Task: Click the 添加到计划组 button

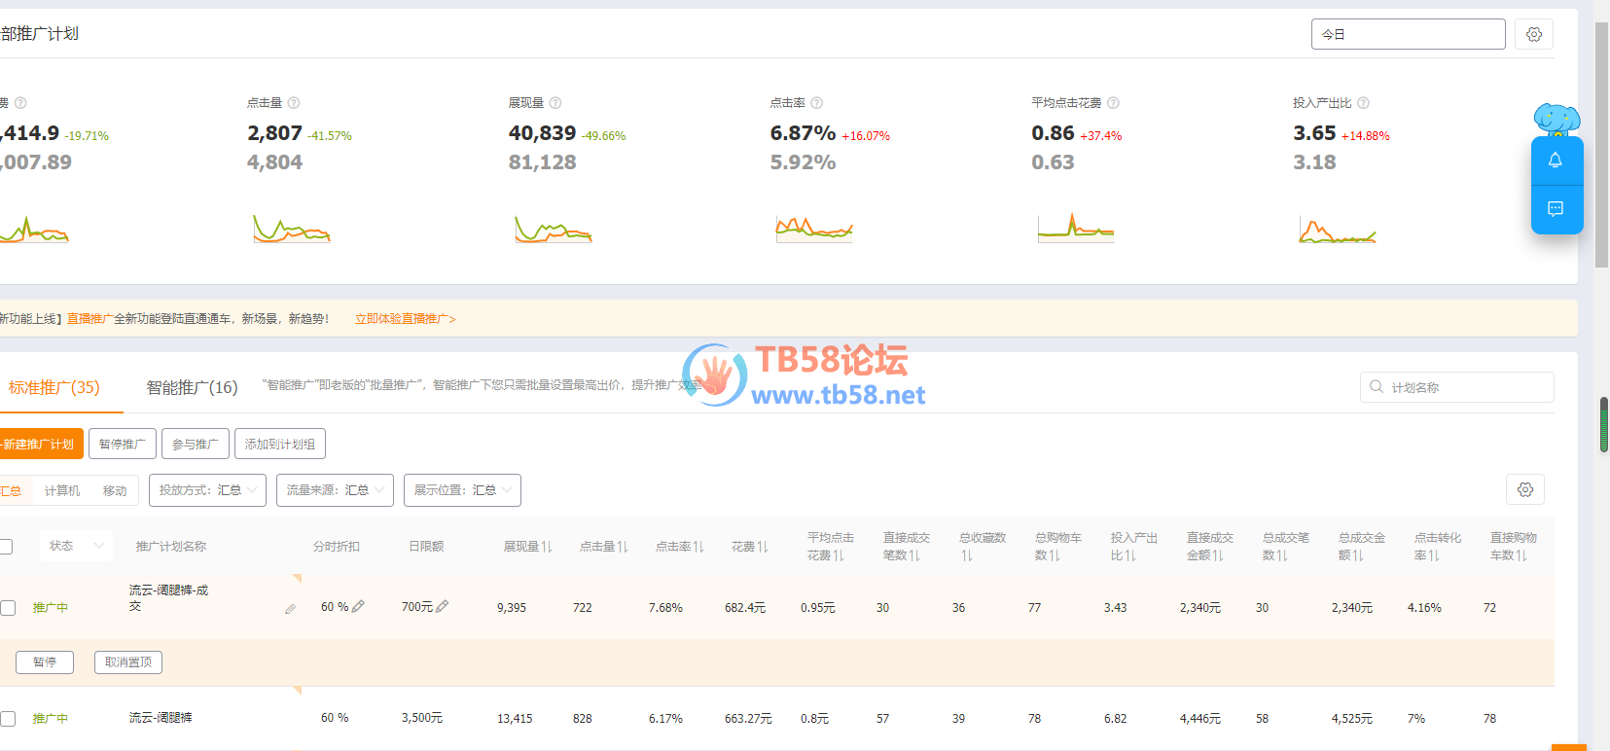Action: [x=280, y=444]
